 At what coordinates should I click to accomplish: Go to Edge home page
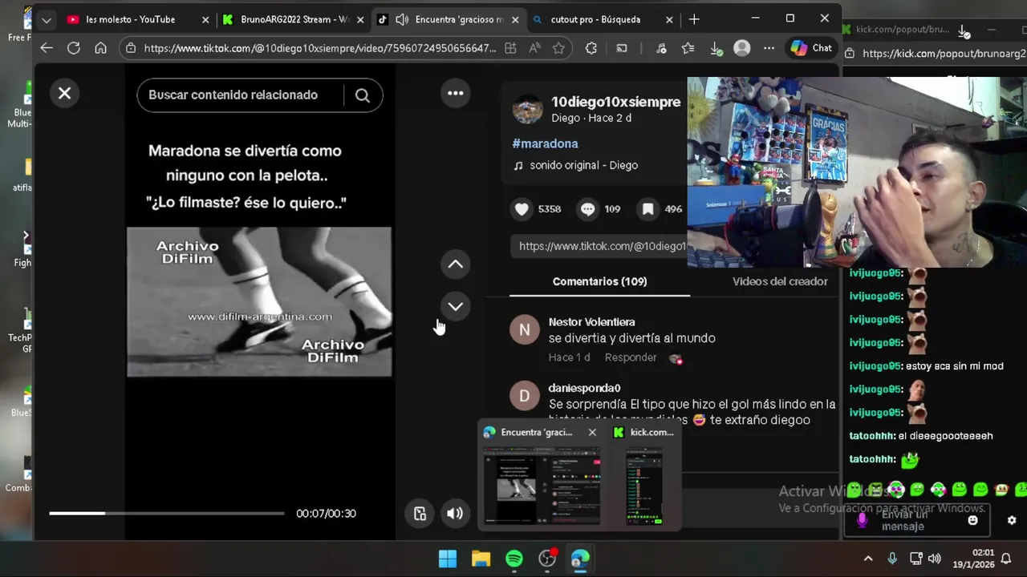[100, 48]
